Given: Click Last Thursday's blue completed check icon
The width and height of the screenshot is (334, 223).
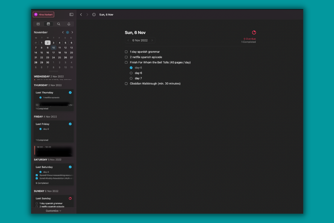Looking at the screenshot, I should [70, 92].
